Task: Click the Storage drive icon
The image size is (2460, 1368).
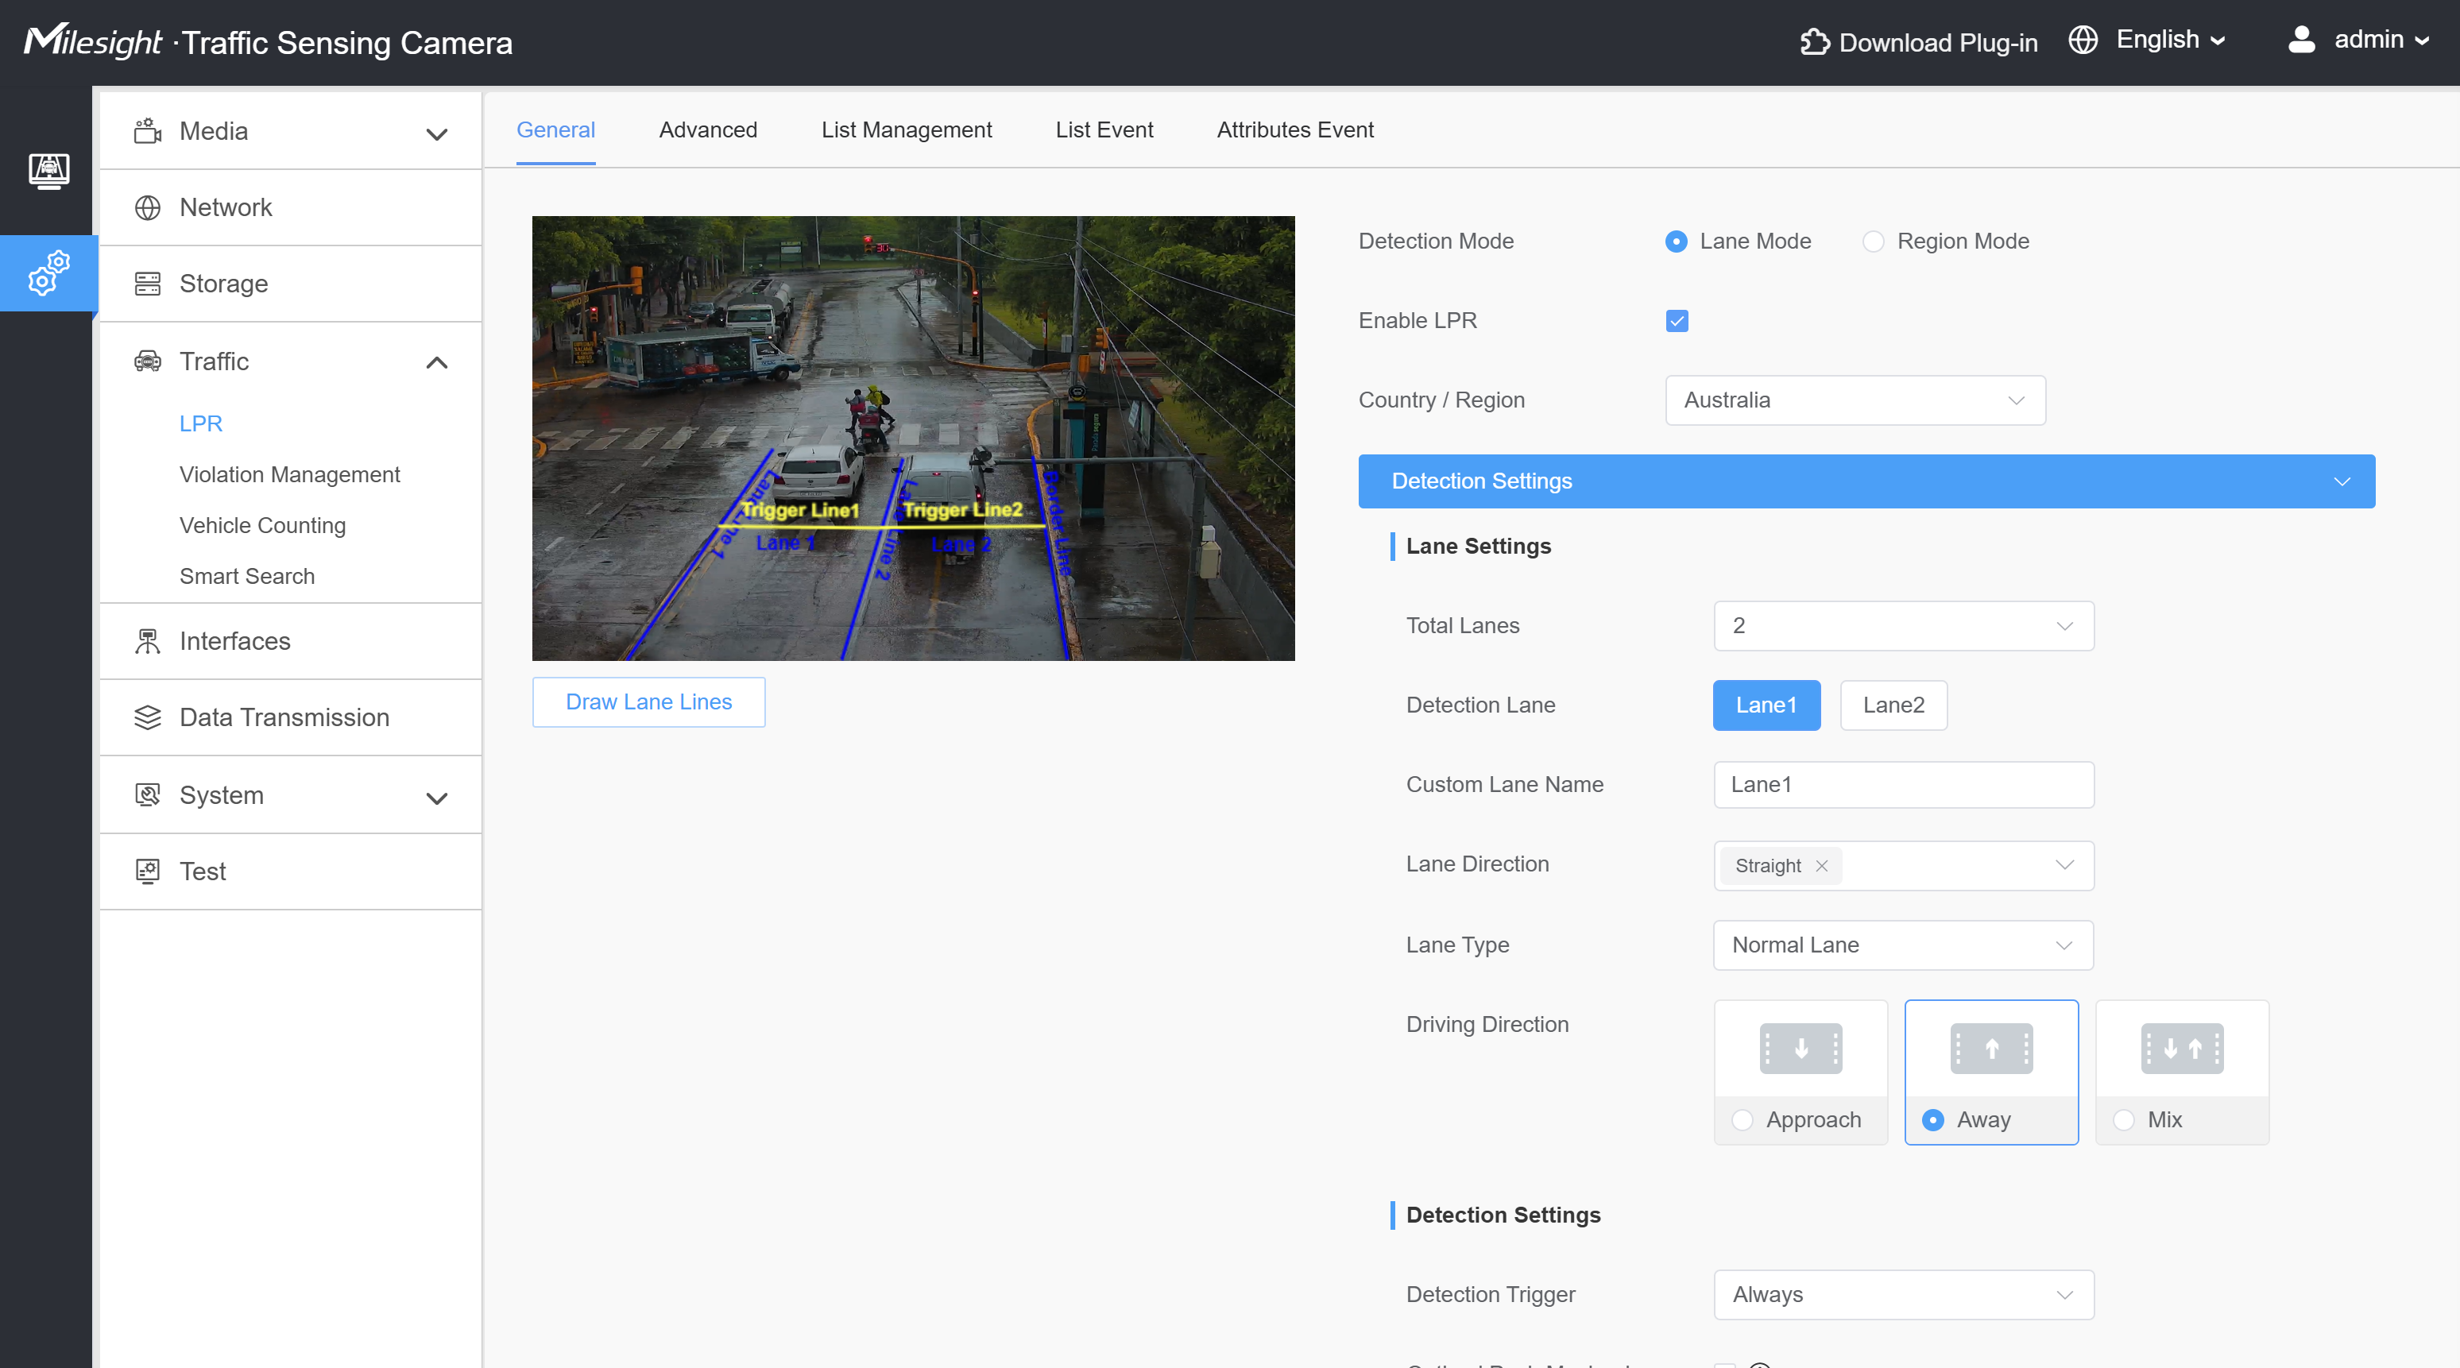Action: tap(147, 284)
